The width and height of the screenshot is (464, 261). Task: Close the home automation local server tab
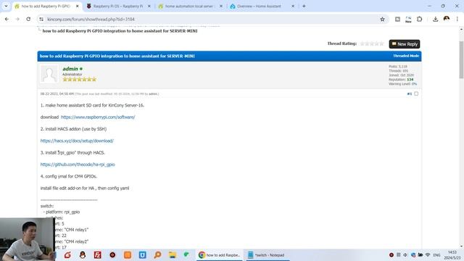(x=220, y=6)
